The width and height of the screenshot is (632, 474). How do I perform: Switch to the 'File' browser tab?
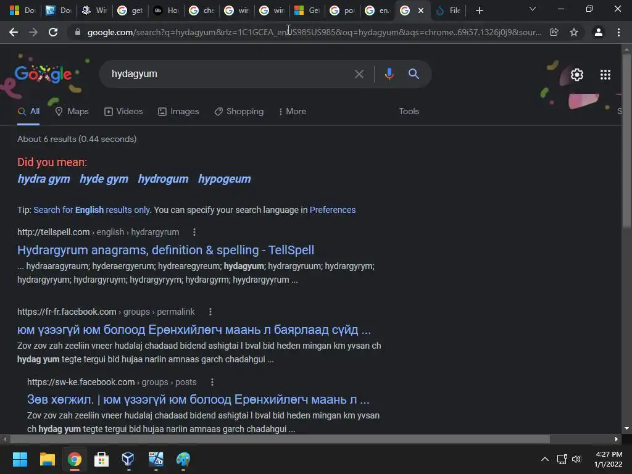pyautogui.click(x=448, y=11)
